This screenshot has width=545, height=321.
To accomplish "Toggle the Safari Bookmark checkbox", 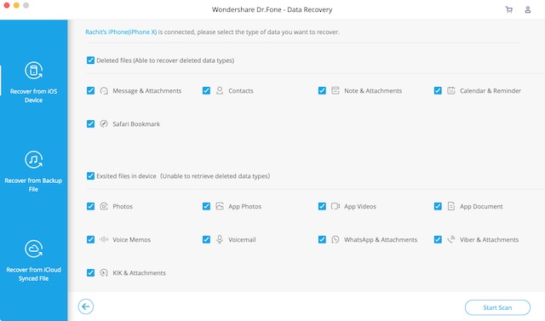I will click(x=90, y=124).
